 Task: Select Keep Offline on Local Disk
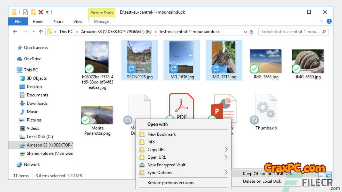coord(267,174)
